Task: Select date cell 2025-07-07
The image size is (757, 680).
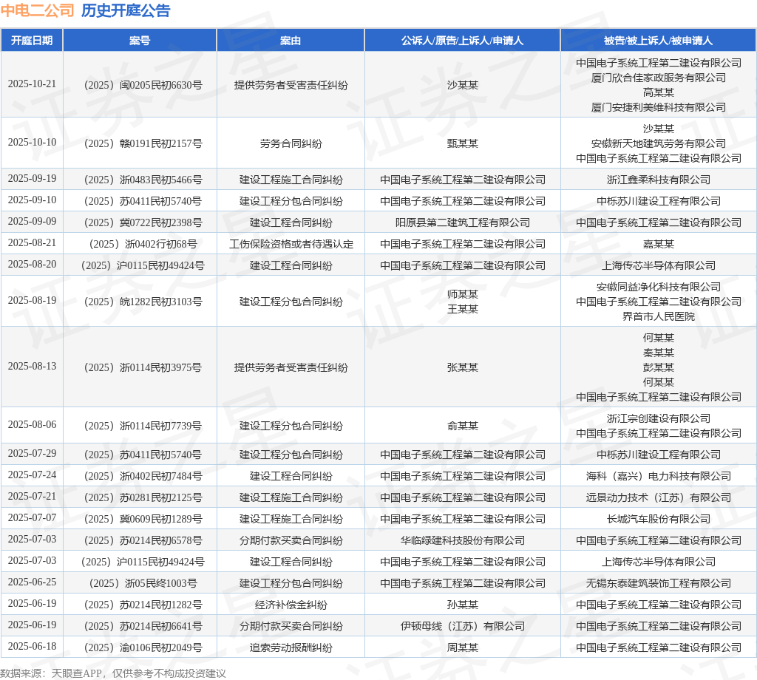Action: 32,518
